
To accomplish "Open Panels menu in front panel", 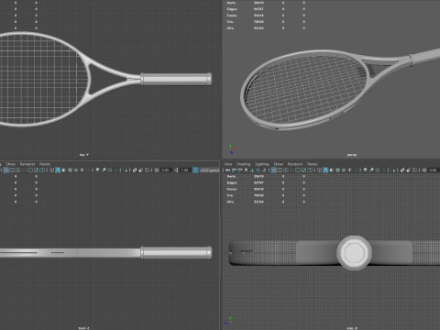I will (x=45, y=164).
